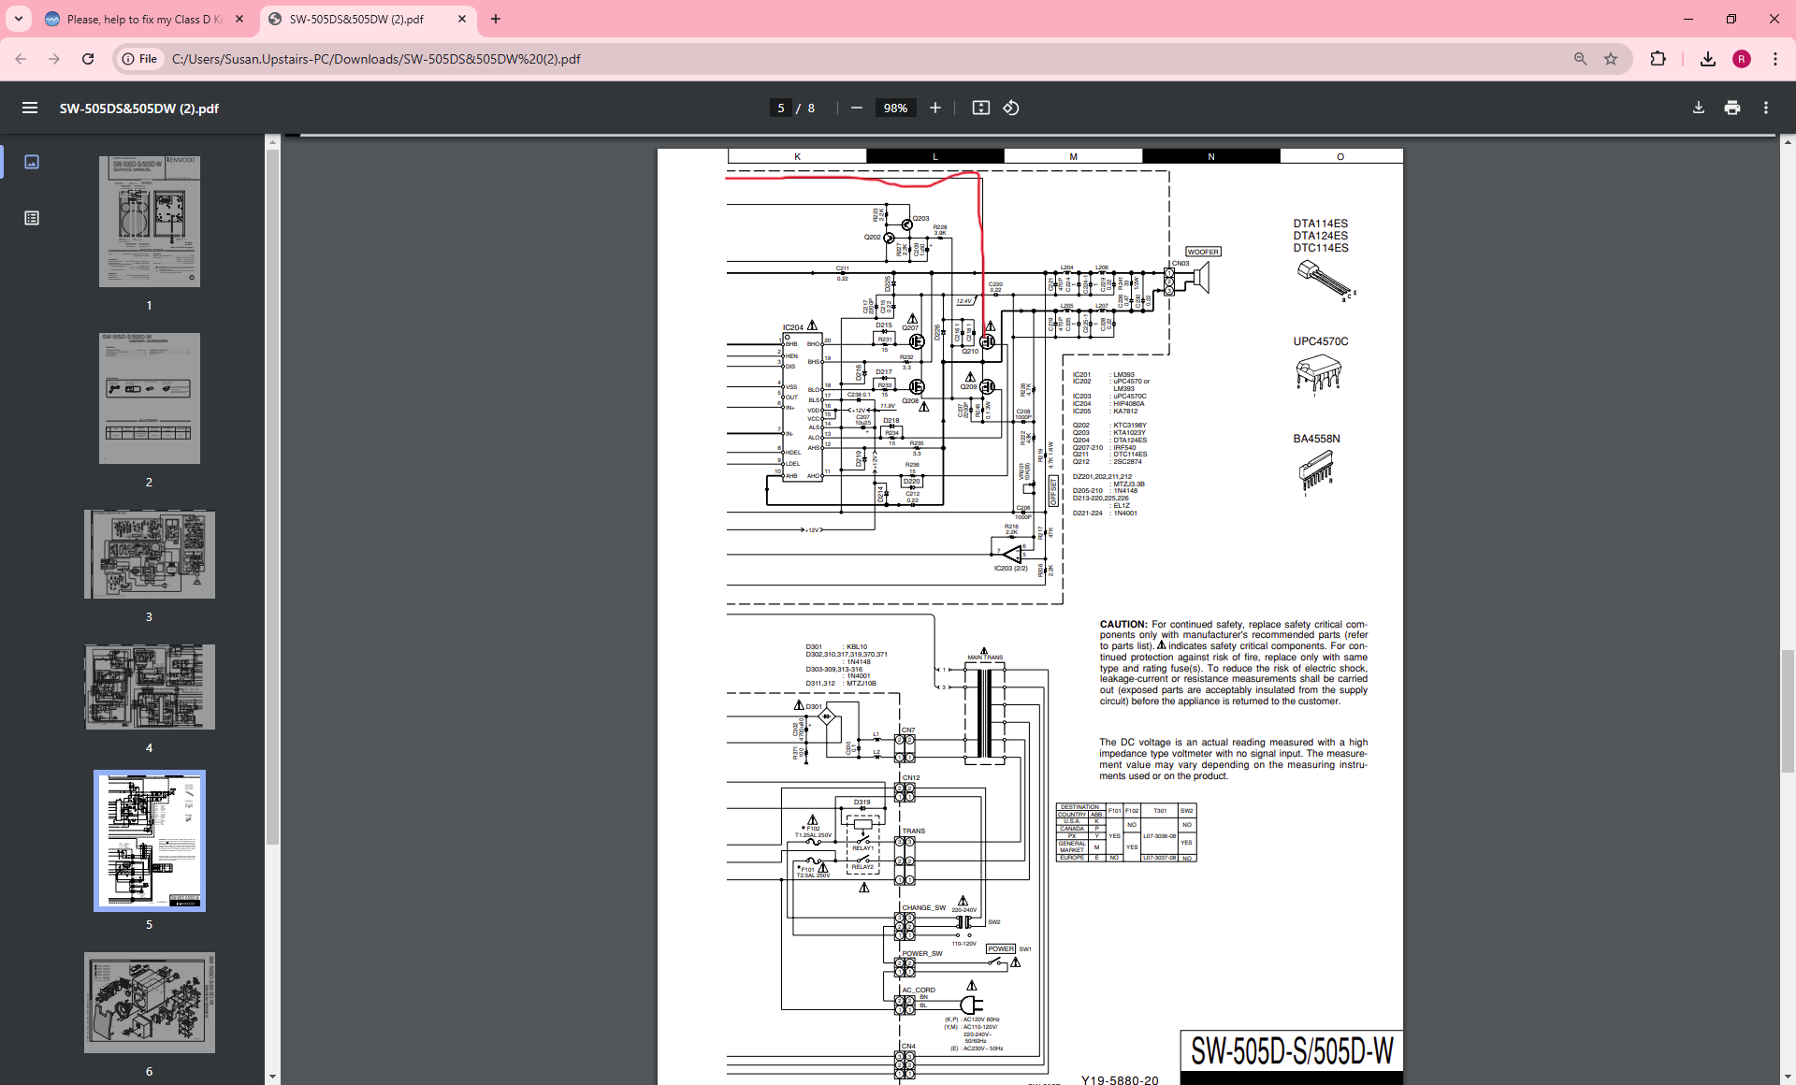
Task: Close the SW-505DS&505DW (2).pdf tab
Action: [x=462, y=19]
